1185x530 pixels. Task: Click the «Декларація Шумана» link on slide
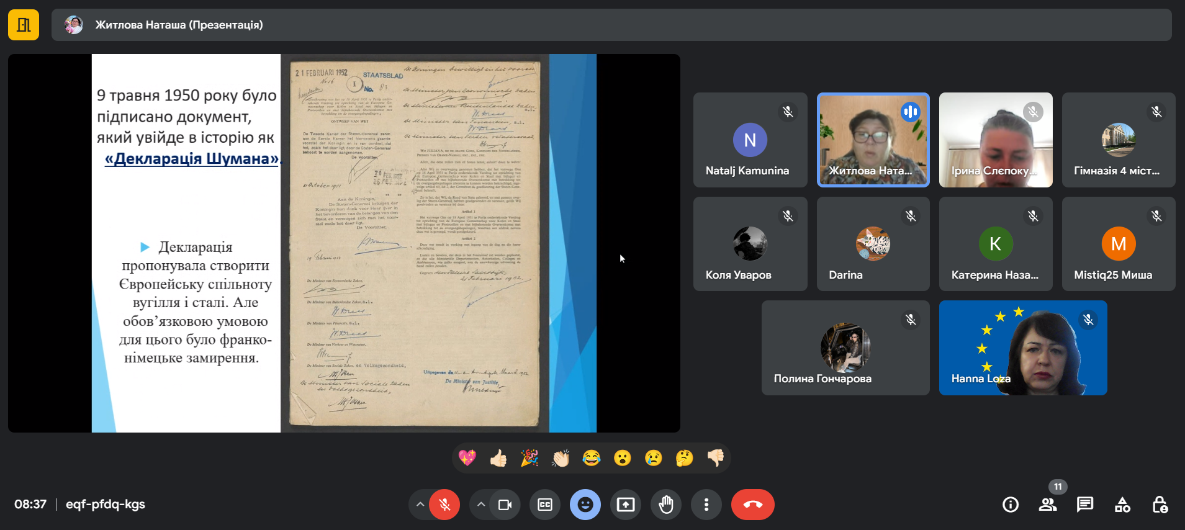[x=191, y=159]
